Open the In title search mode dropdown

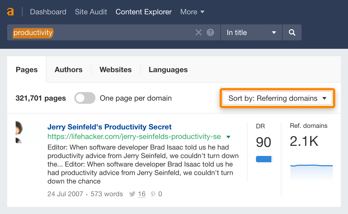pyautogui.click(x=251, y=33)
